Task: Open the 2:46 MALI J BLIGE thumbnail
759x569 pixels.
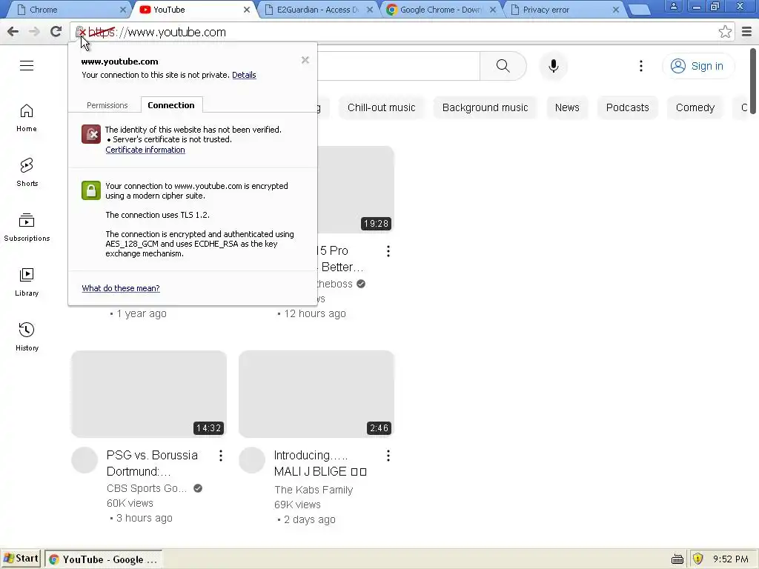Action: [x=316, y=394]
